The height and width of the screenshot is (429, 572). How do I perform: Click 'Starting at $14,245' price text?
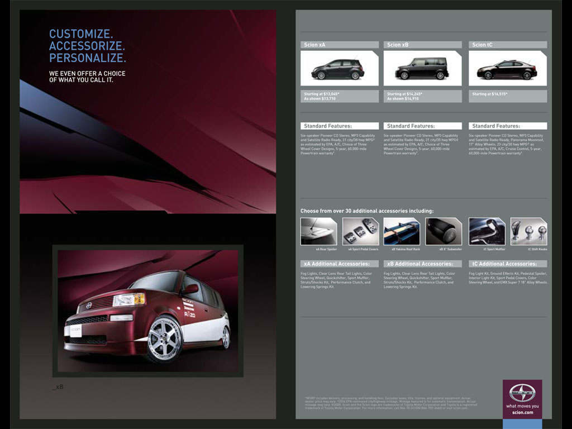coord(404,94)
